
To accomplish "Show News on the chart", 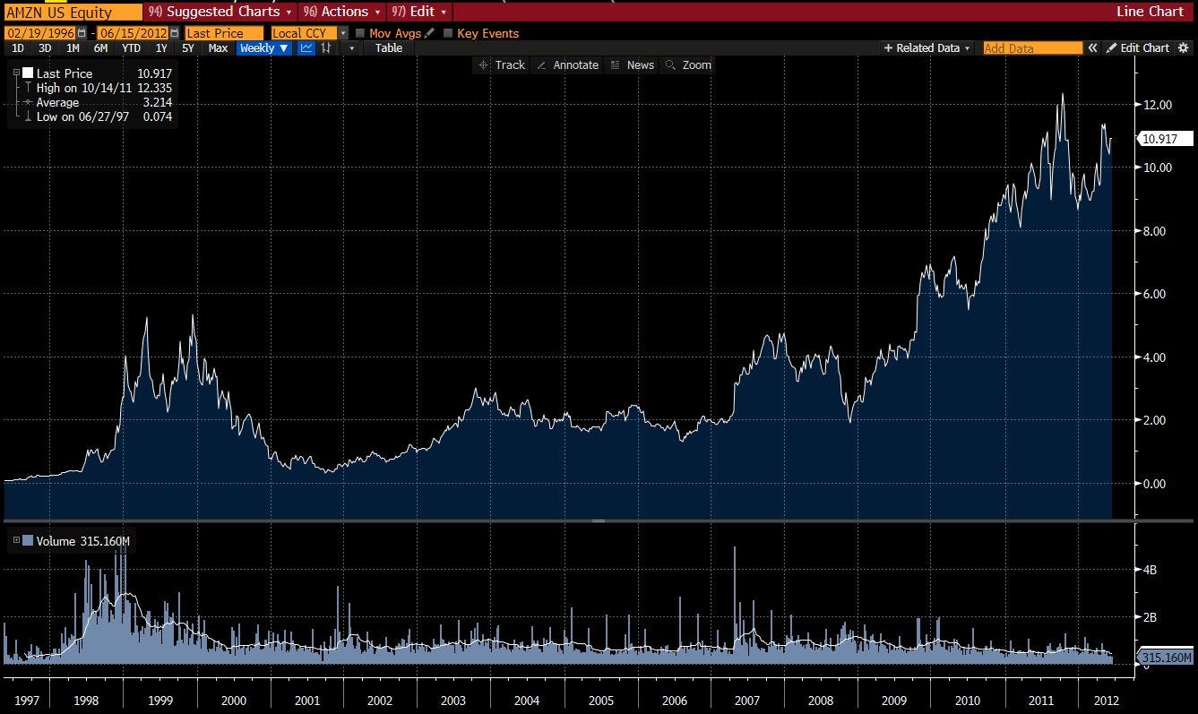I will tap(632, 65).
